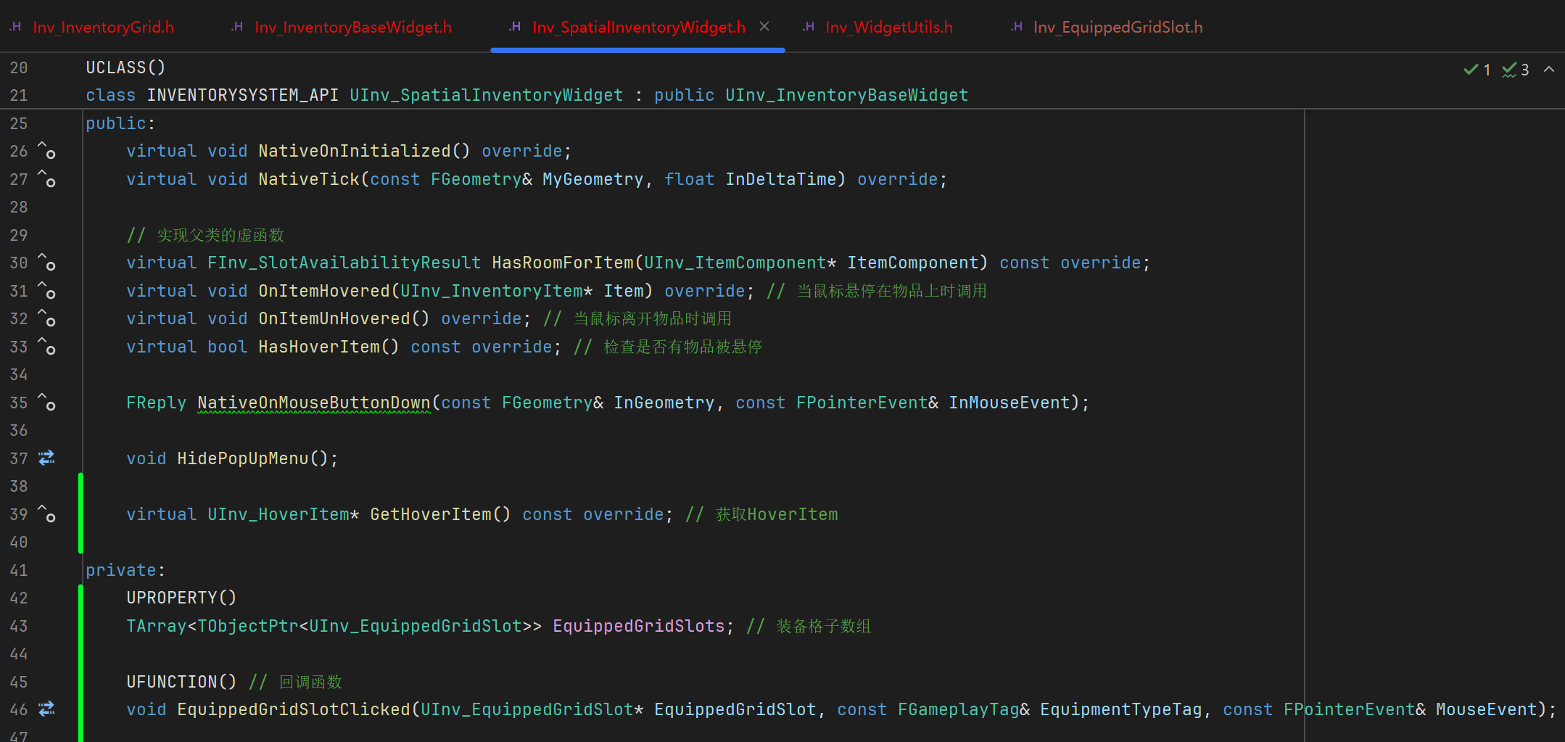Screen dimensions: 1565x742
Task: Click the UPROPERTY() macro
Action: pos(181,598)
